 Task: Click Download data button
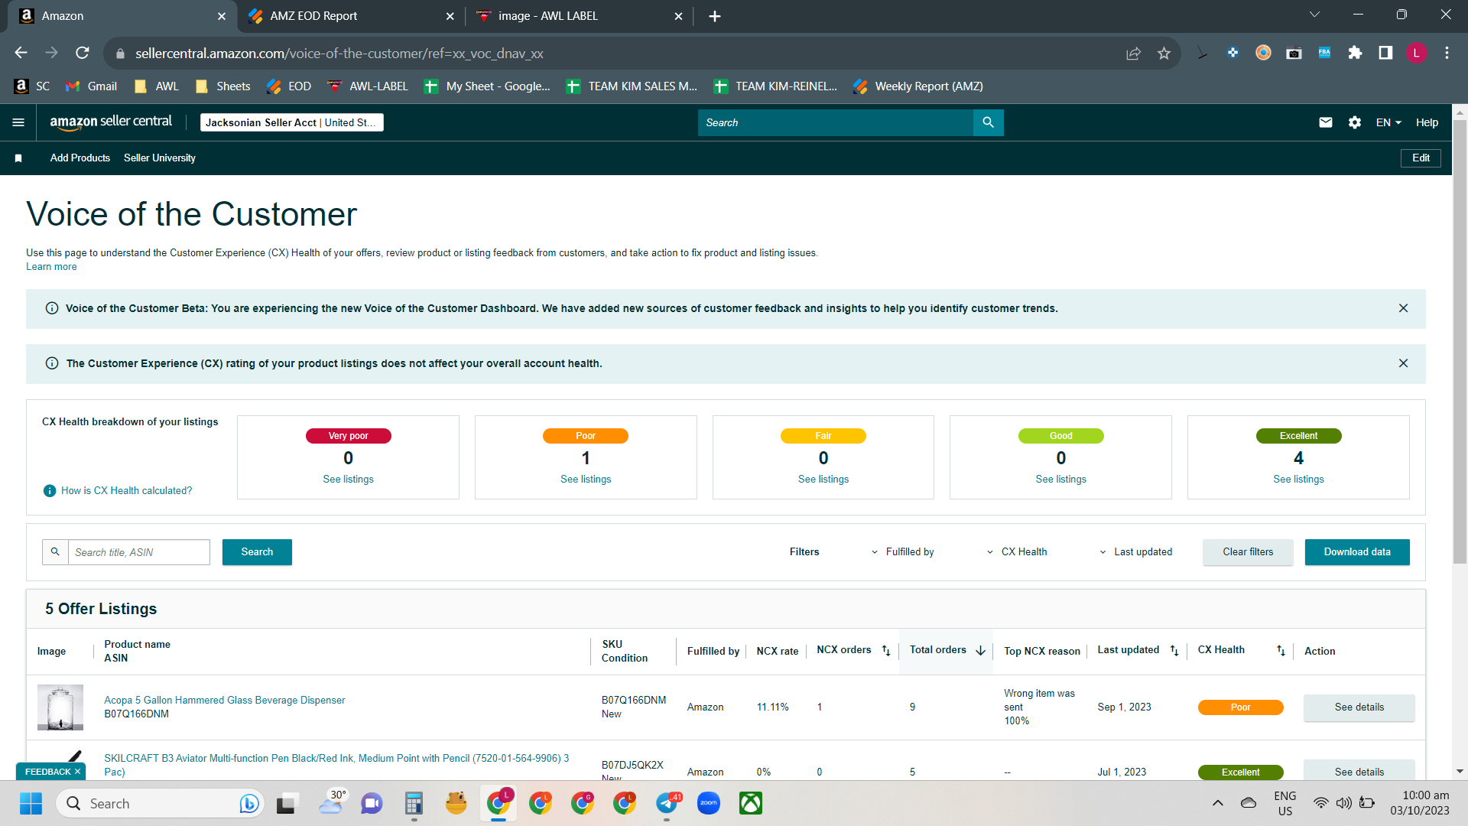tap(1357, 552)
